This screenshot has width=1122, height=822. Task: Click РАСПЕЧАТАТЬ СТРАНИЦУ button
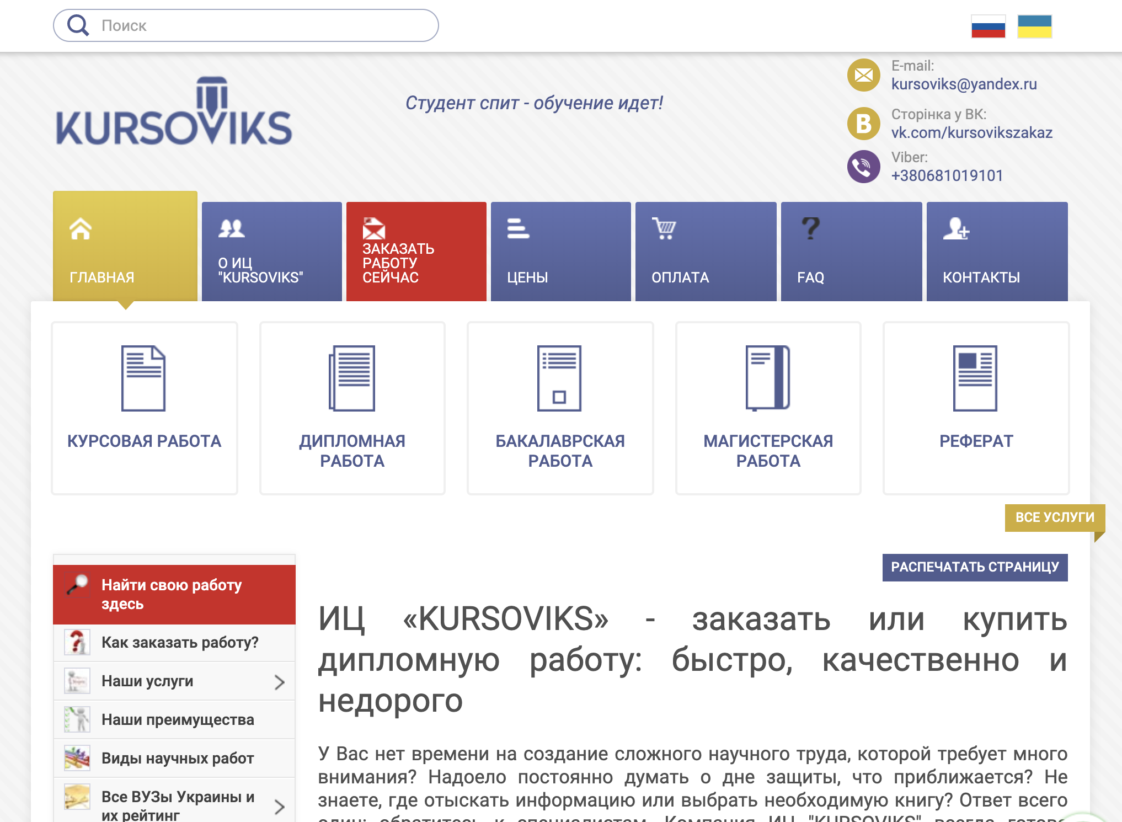pyautogui.click(x=975, y=567)
